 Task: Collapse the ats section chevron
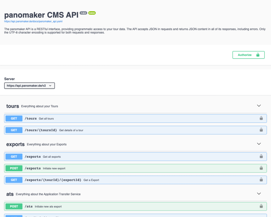tap(259, 194)
